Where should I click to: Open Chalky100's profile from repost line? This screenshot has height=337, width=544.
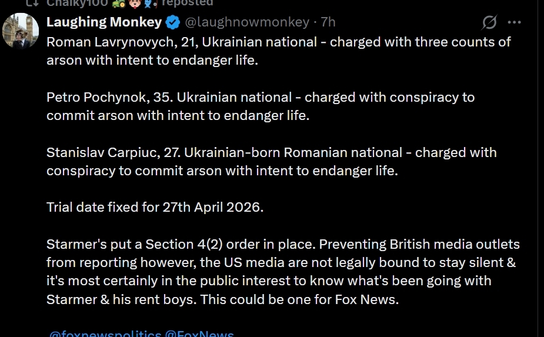(x=78, y=3)
